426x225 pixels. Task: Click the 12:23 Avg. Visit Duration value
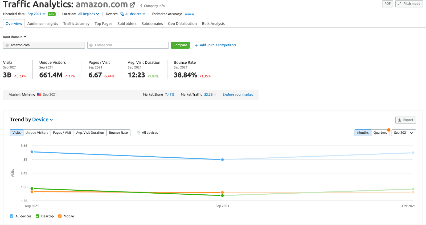tap(136, 75)
